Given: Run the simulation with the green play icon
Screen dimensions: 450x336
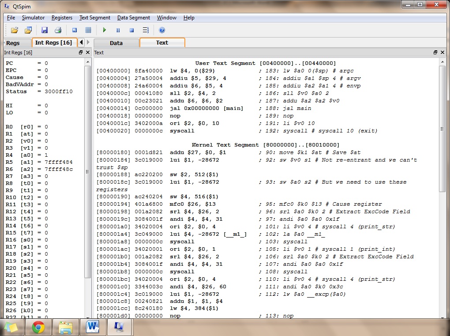Looking at the screenshot, I should click(105, 30).
